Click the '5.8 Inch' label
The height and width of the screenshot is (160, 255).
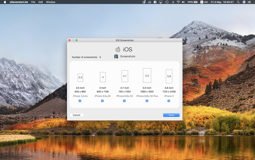169,88
